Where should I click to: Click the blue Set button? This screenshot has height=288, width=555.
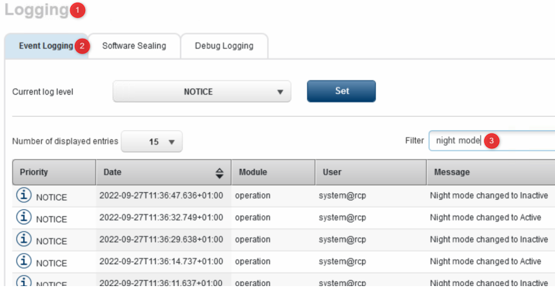click(341, 91)
